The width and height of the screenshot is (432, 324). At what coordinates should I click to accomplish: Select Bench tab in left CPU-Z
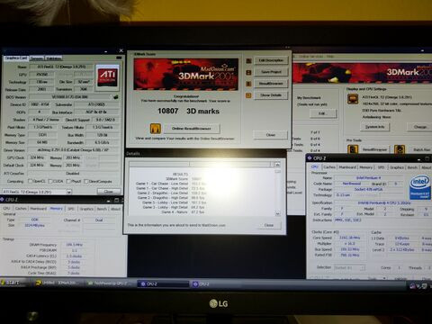tap(102, 209)
